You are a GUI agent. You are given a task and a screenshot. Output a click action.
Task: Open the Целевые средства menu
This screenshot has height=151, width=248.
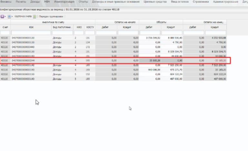(x=155, y=2)
